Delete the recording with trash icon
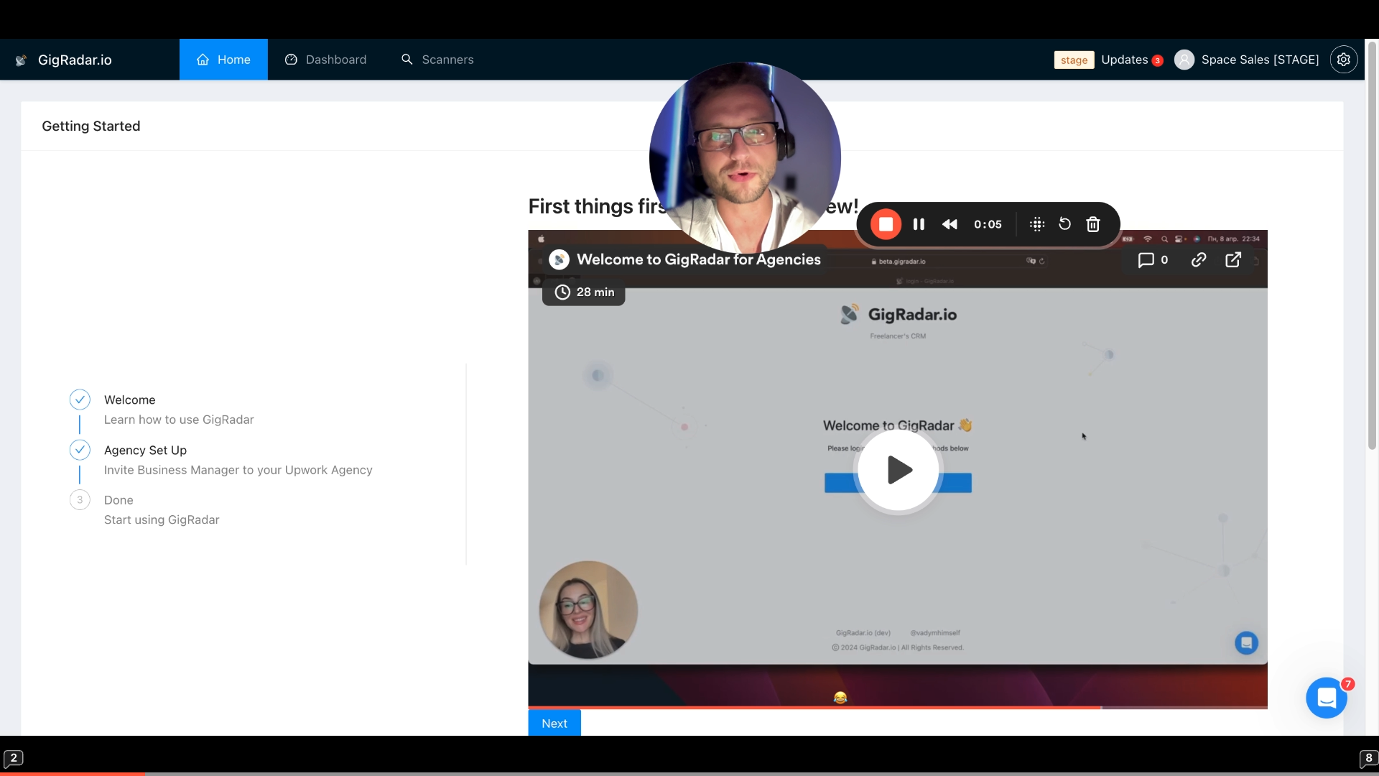 click(x=1093, y=224)
